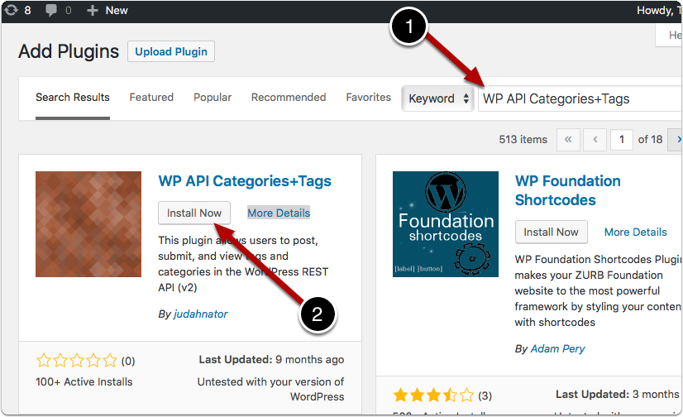
Task: Go to the Recommended tab
Action: [x=289, y=97]
